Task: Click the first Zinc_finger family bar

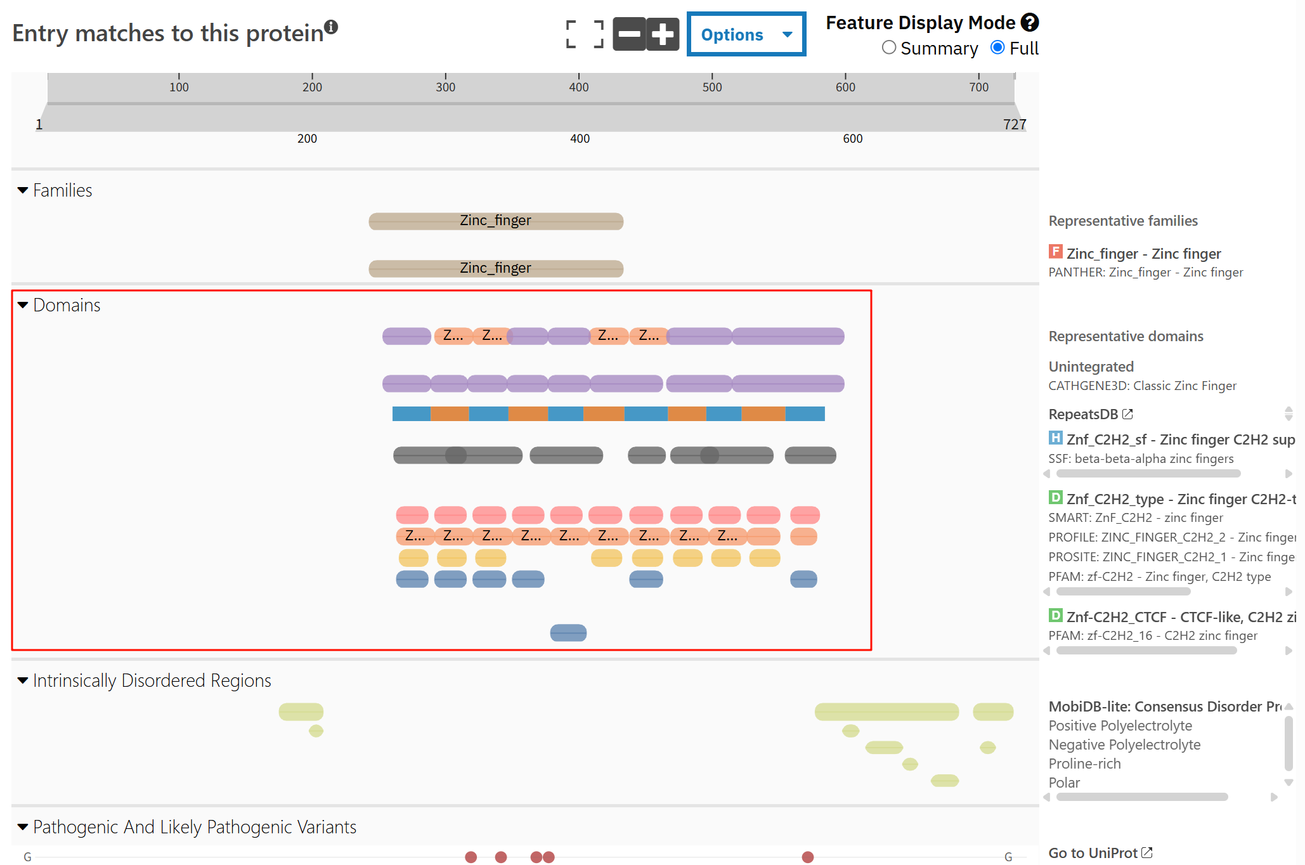Action: click(496, 221)
